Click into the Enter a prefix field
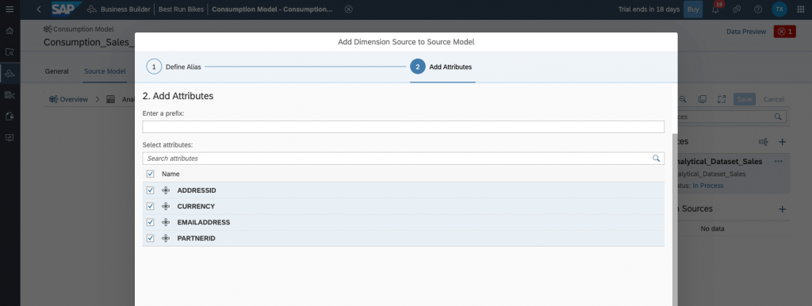 (x=403, y=127)
